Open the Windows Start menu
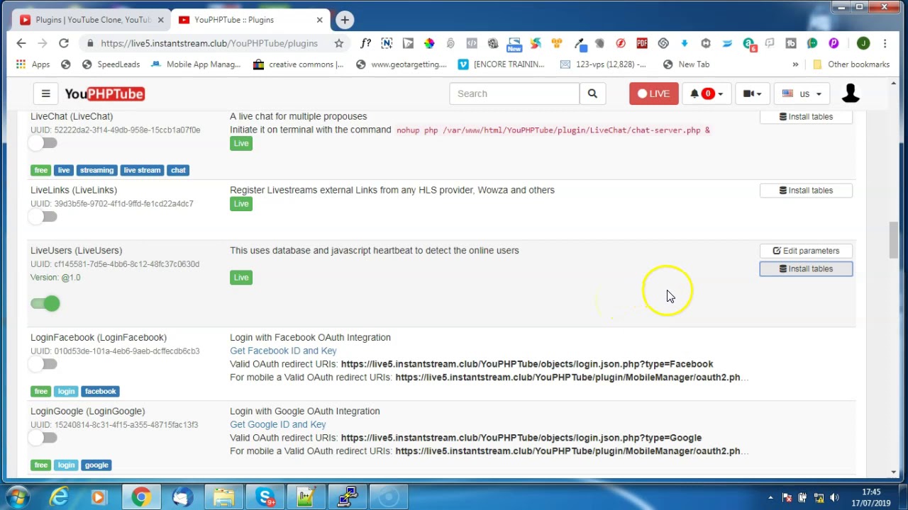Screen dimensions: 908x510 [17, 497]
